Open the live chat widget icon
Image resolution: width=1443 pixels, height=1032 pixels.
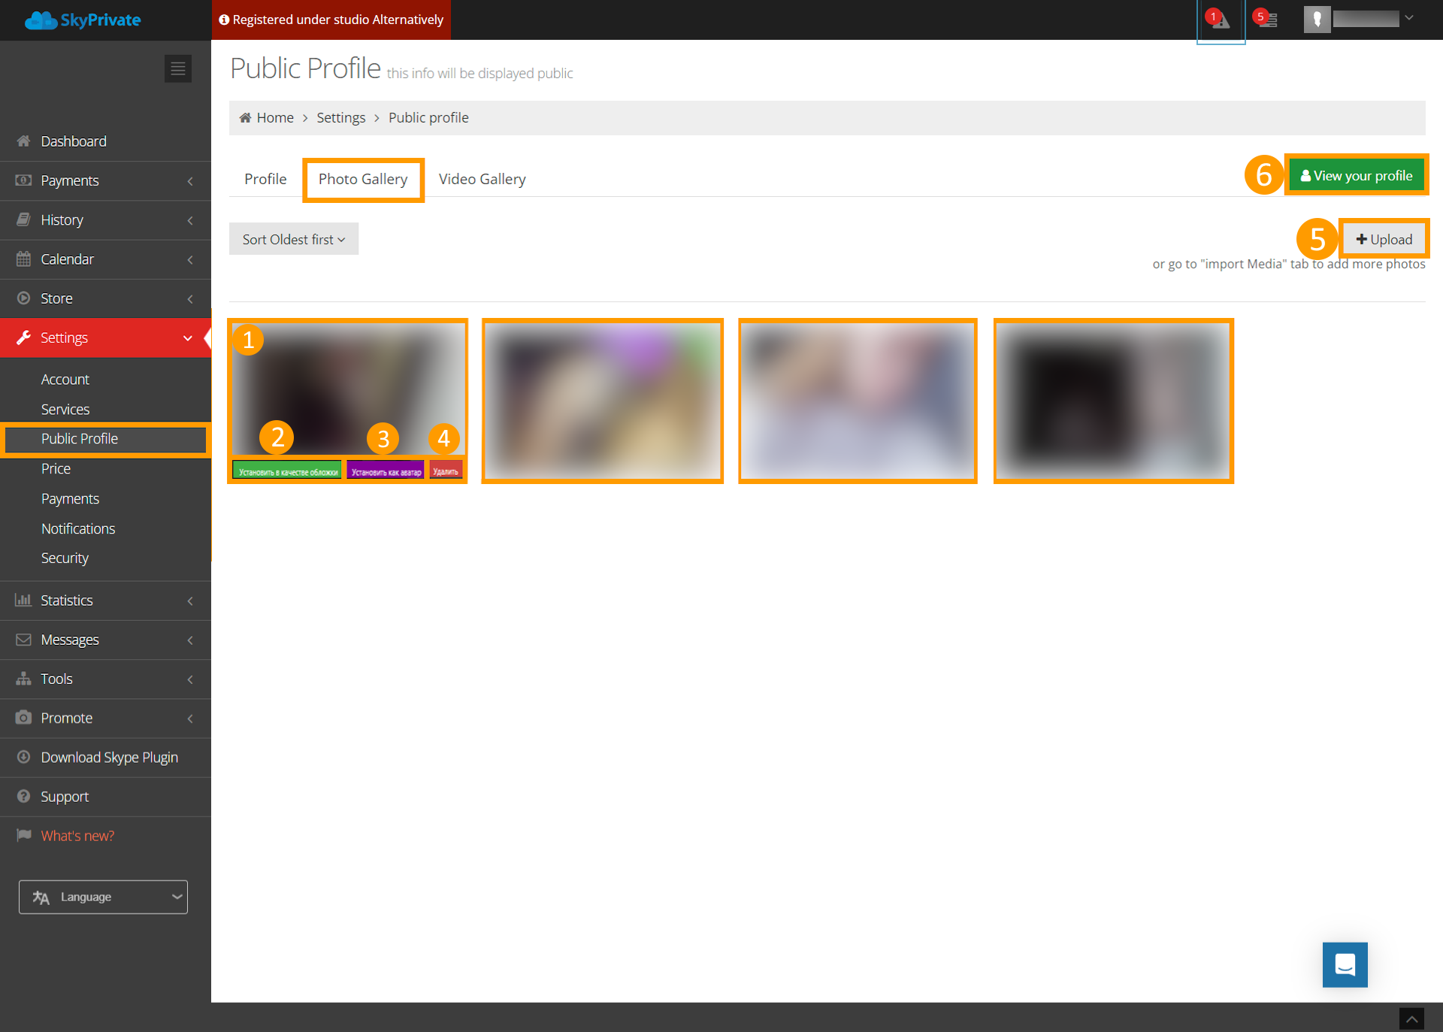click(x=1345, y=964)
